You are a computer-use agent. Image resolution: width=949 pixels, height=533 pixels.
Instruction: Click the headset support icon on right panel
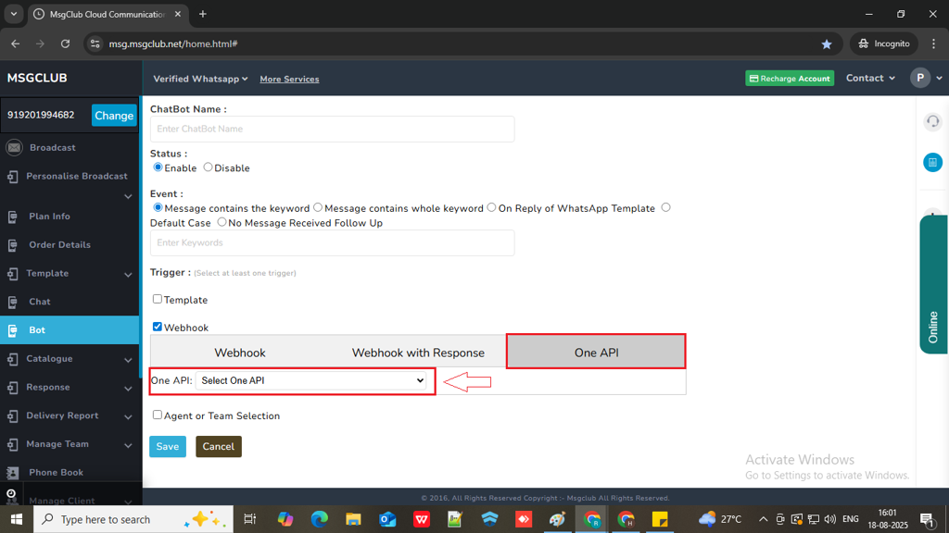coord(932,121)
